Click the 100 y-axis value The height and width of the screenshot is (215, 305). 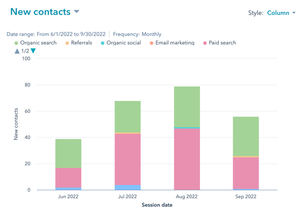coord(26,59)
